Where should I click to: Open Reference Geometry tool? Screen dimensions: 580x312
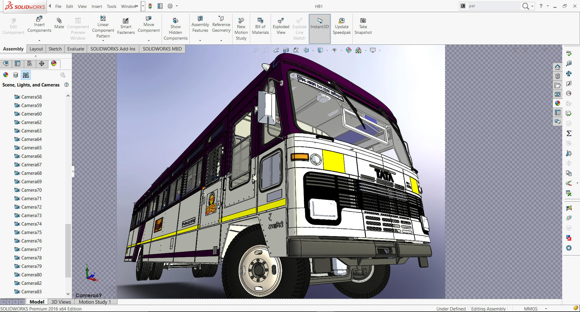pyautogui.click(x=221, y=24)
